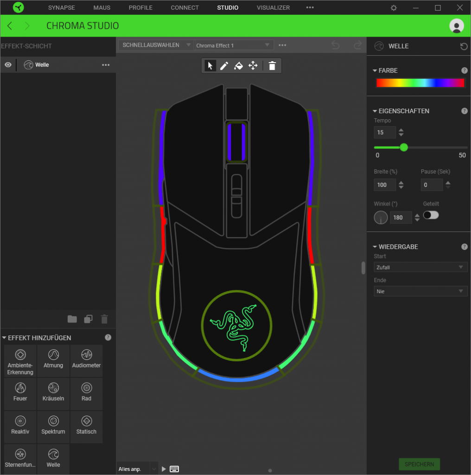Image resolution: width=471 pixels, height=475 pixels.
Task: Open the keyboard icon at bottom
Action: (174, 469)
